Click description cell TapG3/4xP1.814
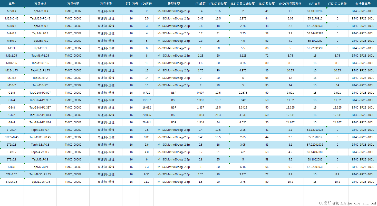Screen dimensions: 377x206 [x=40, y=122]
